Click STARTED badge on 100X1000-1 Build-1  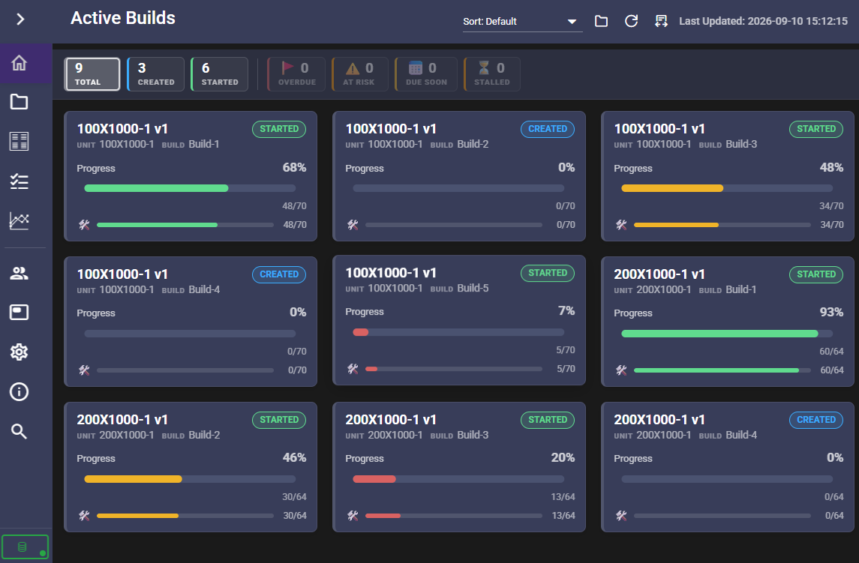279,129
